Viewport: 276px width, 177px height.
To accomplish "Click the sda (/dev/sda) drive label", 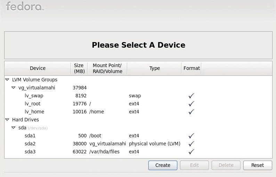I will (33, 128).
